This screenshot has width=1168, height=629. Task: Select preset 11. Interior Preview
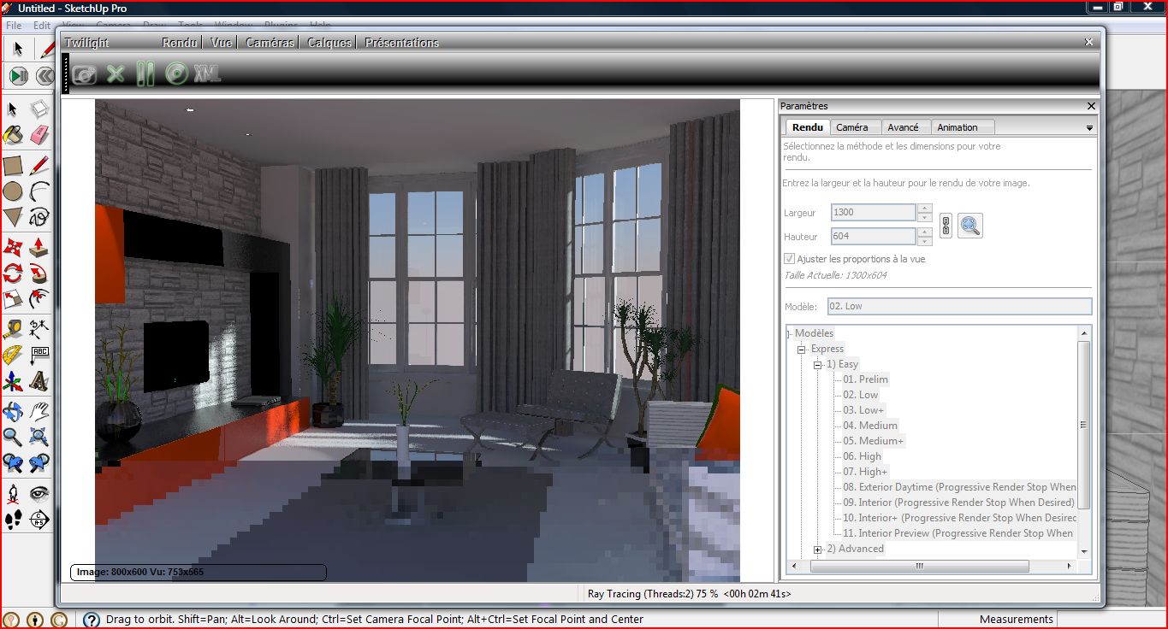[958, 533]
